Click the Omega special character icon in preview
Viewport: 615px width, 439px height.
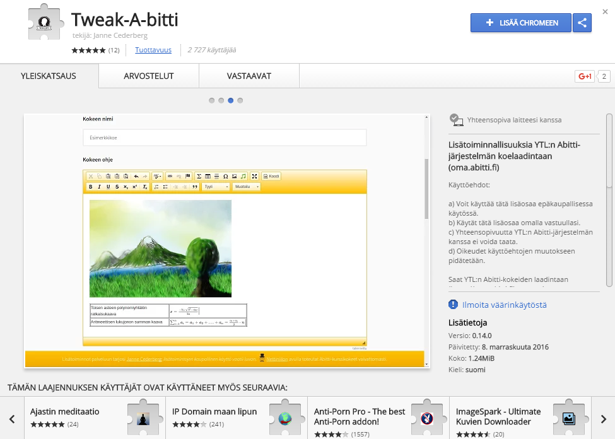click(x=226, y=176)
